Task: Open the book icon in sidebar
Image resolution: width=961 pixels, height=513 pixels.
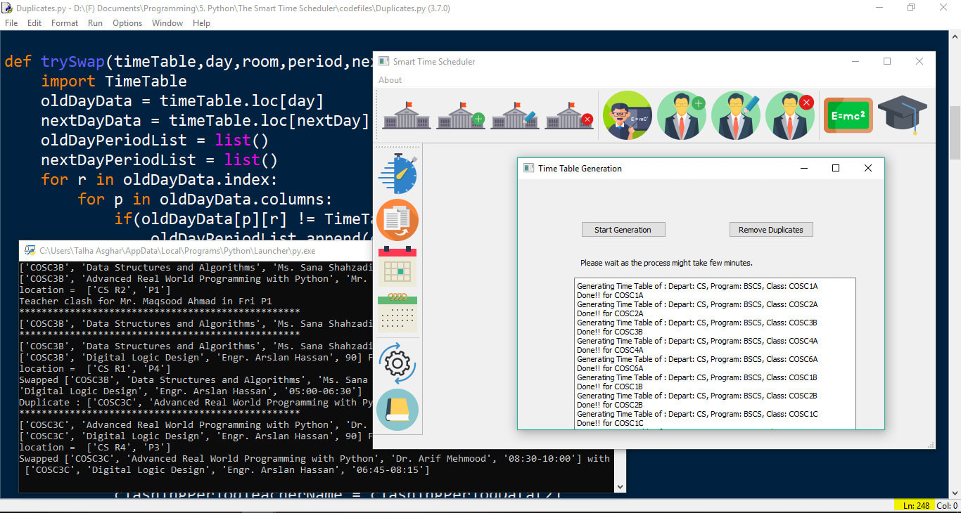Action: [x=397, y=410]
